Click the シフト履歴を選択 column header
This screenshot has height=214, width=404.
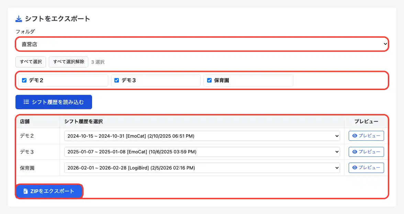click(x=83, y=122)
